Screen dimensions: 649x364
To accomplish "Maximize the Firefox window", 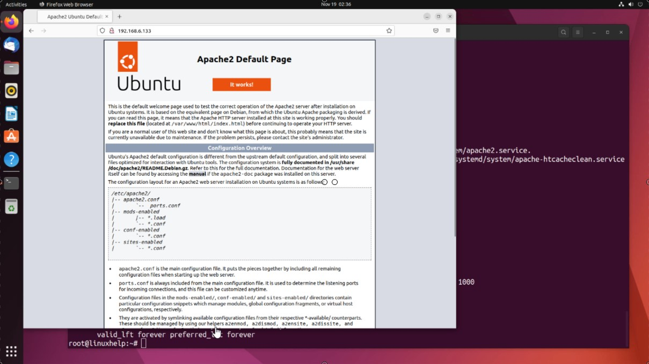I will [x=438, y=17].
